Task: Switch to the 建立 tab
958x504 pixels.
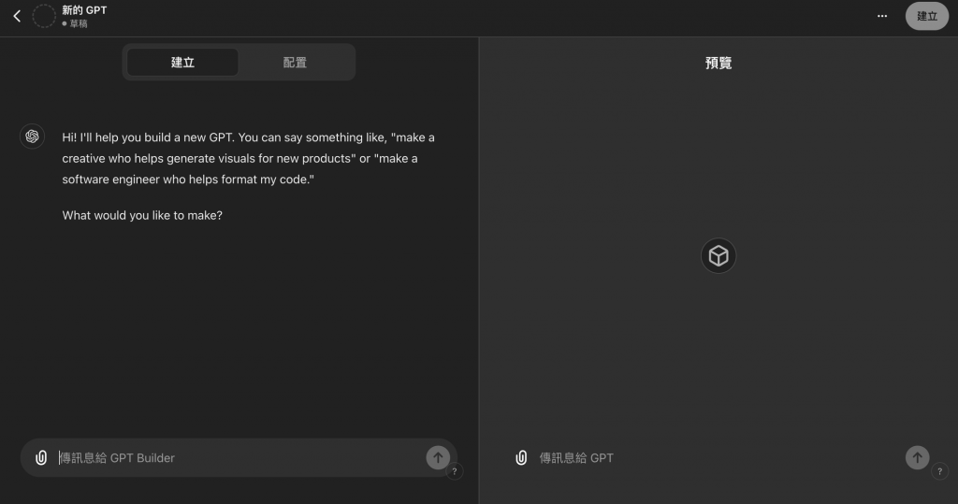Action: coord(182,63)
